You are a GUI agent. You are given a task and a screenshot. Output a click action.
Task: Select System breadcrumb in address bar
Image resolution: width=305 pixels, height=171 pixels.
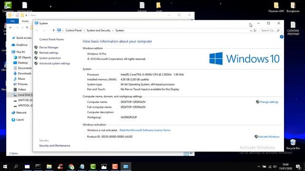click(120, 30)
